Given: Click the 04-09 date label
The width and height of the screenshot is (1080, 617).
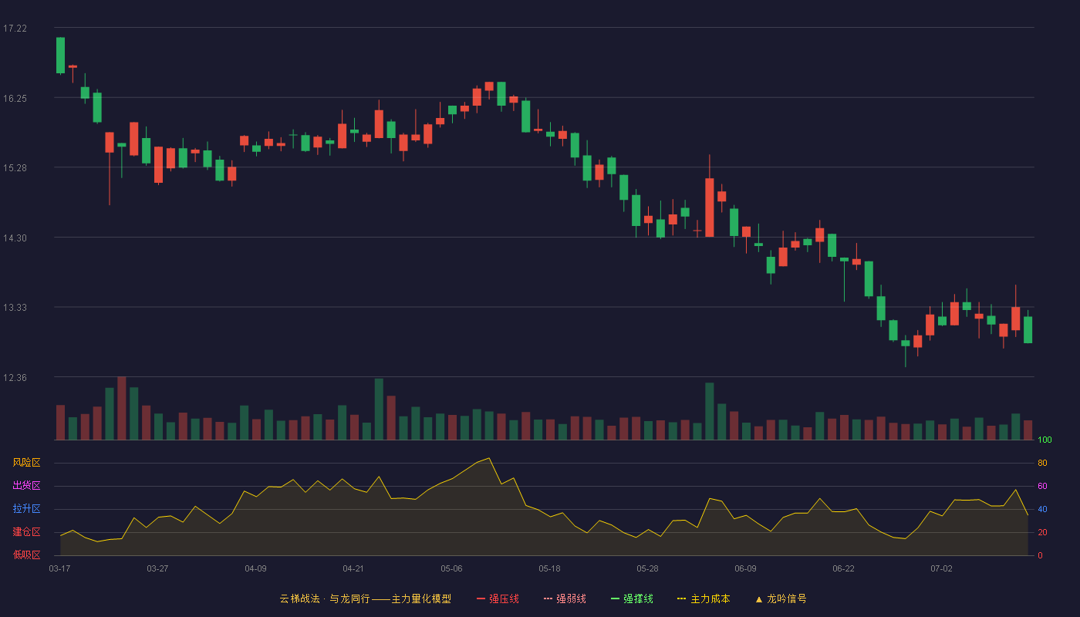Looking at the screenshot, I should click(255, 568).
